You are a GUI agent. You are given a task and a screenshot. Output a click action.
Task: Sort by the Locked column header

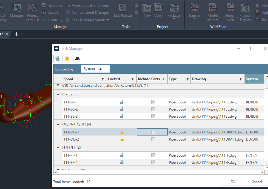114,79
